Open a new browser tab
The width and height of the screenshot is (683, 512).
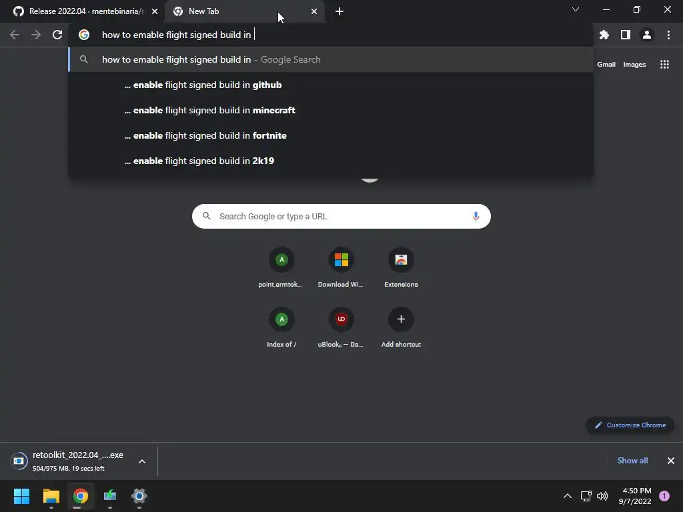339,11
